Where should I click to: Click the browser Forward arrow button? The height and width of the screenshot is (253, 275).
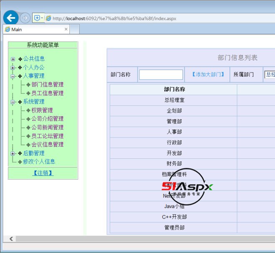click(x=25, y=18)
